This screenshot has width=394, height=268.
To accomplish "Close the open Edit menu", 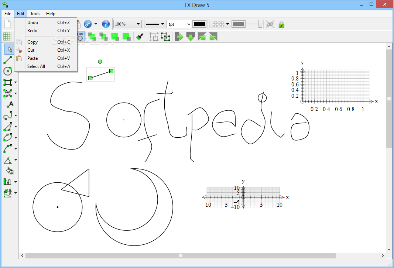I will (21, 14).
